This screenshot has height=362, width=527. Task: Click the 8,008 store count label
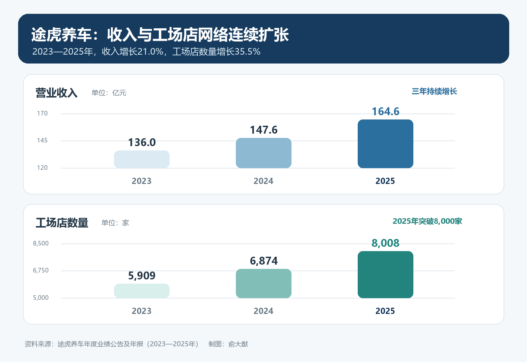coord(386,243)
